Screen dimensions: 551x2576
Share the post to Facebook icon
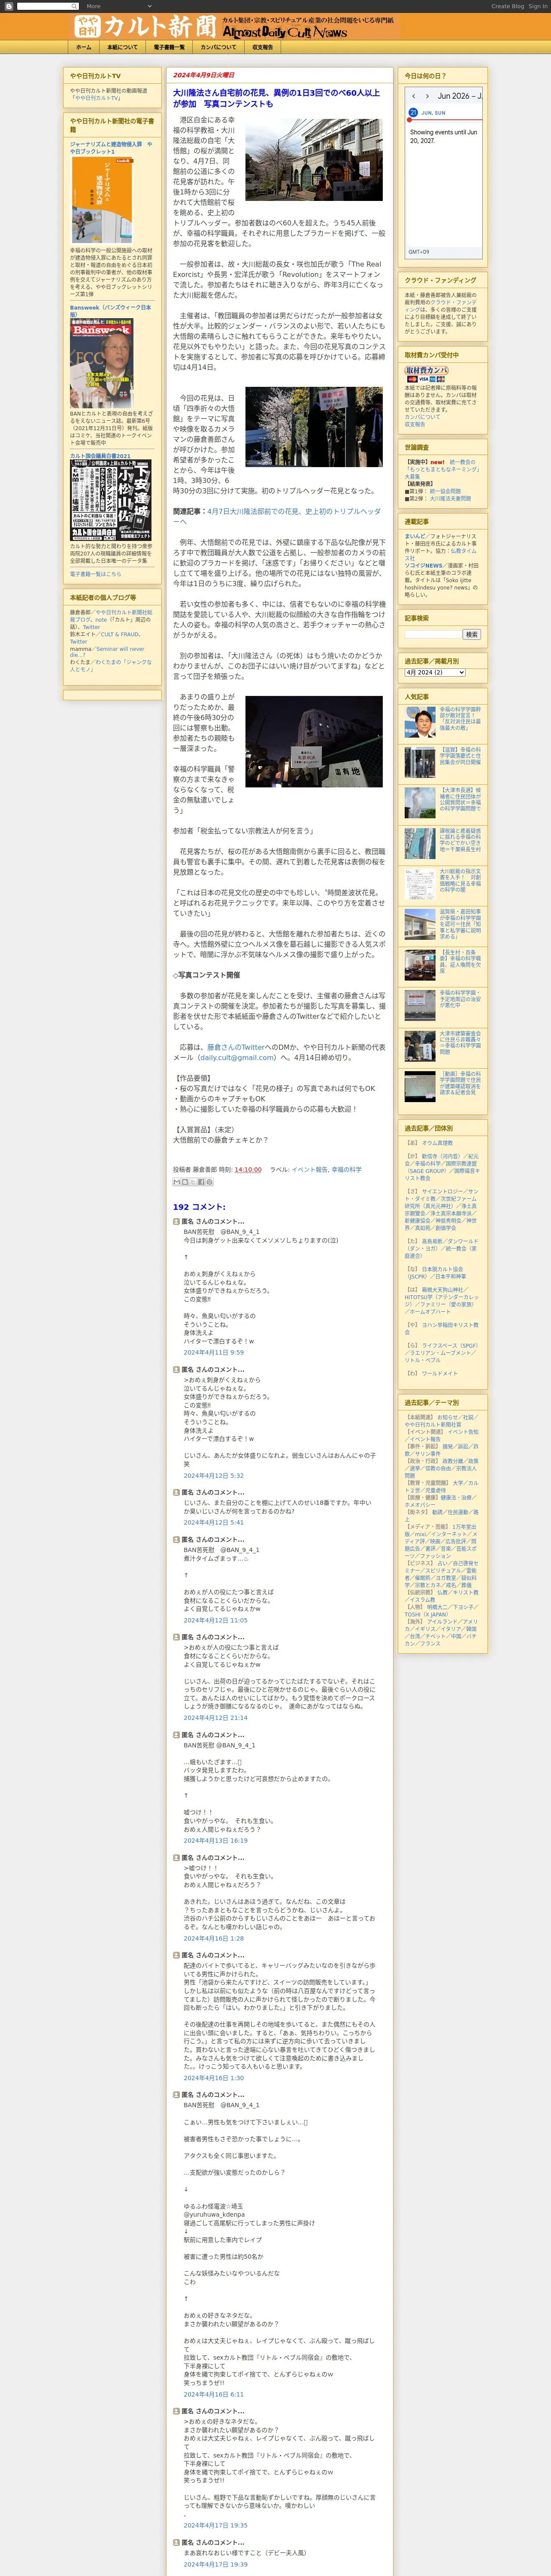(x=201, y=1182)
